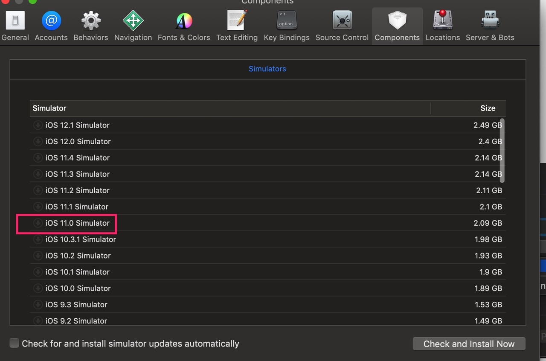Image resolution: width=546 pixels, height=361 pixels.
Task: Download the iOS 10.2 Simulator
Action: pos(38,256)
